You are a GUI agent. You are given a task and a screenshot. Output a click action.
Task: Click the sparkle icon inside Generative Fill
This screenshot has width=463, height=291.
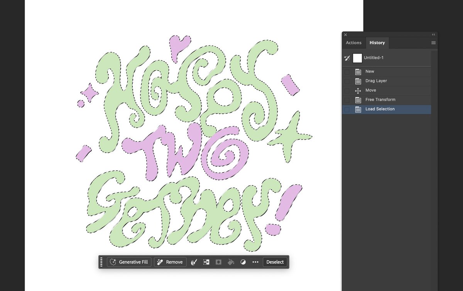point(113,262)
